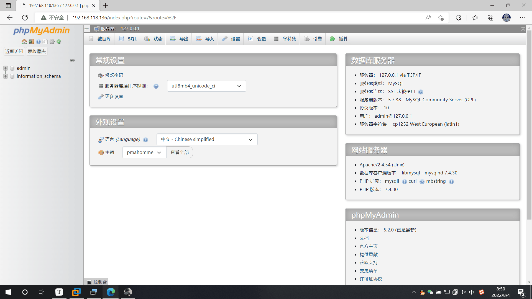The height and width of the screenshot is (299, 532).
Task: Click the admin database cylinder icon
Action: 12,68
